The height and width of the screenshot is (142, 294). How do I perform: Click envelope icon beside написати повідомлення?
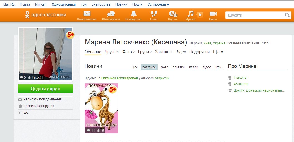20,99
